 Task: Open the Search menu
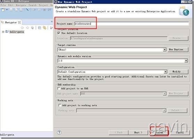32,5
